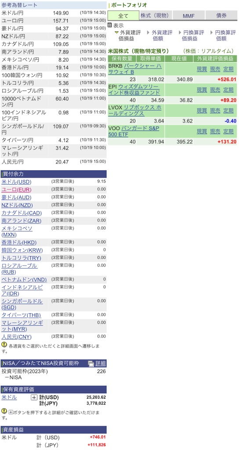
Task: Click NISA 投資可能枠 value 226
Action: coord(101,371)
